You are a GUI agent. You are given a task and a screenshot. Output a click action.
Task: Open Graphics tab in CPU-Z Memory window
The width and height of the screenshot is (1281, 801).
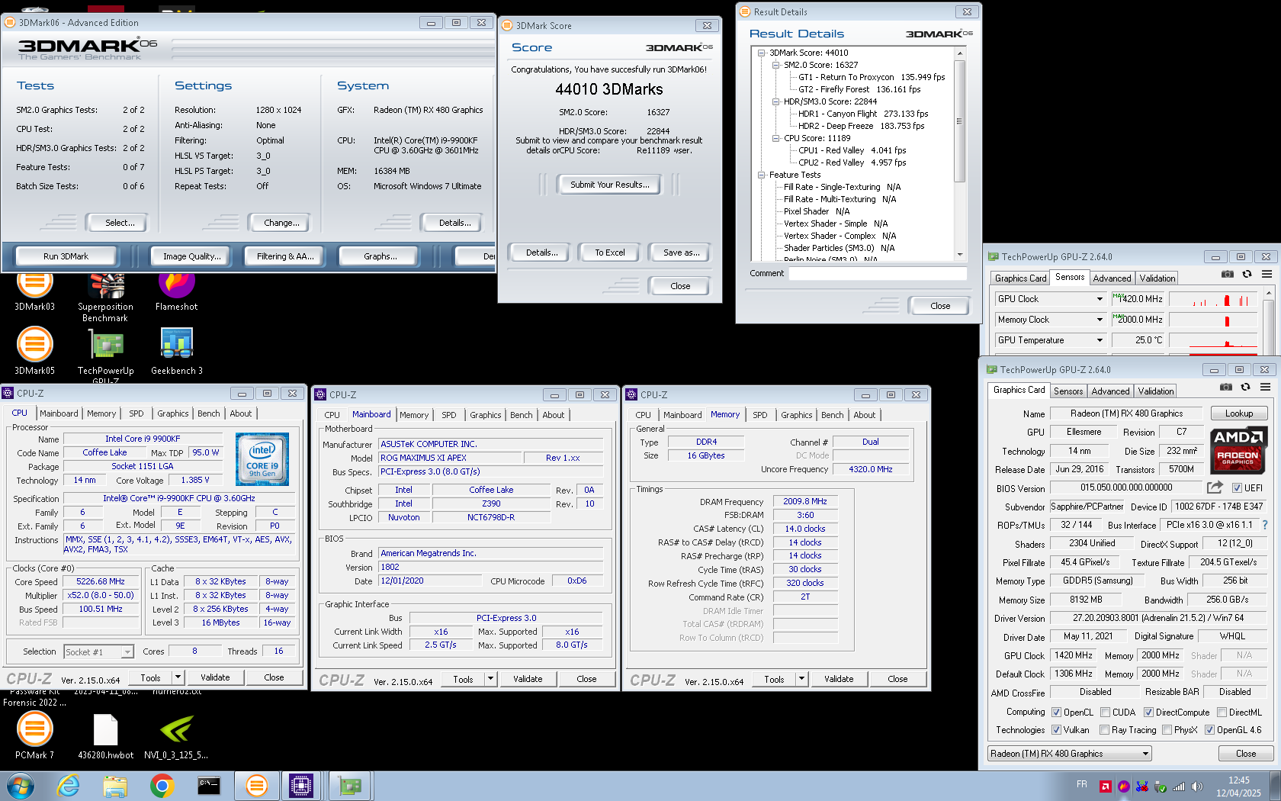coord(797,415)
